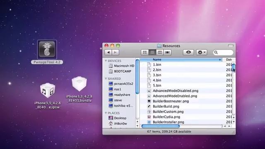Click the Resources folder title icon
Screen dimensions: 265x149
point(159,46)
